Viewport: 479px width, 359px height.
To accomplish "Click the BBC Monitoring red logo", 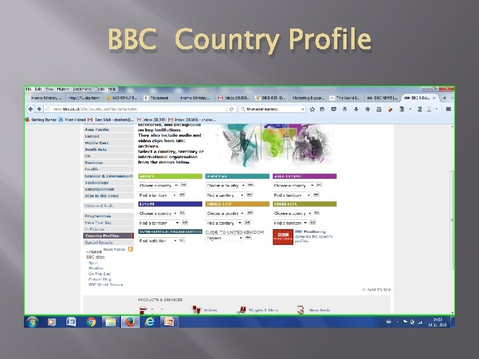I will 283,237.
